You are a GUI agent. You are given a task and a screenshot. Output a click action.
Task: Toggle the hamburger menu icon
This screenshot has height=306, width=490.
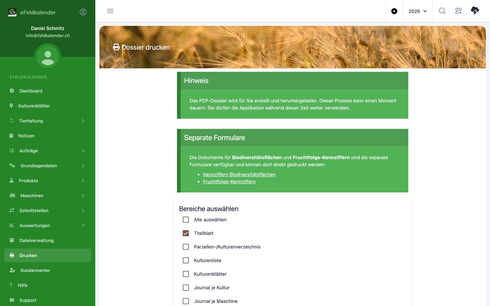tap(110, 11)
